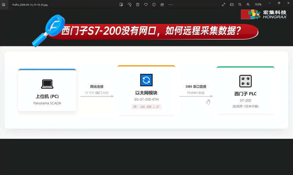Open the See more three-dots menu
293x175 pixels.
click(x=170, y=5)
